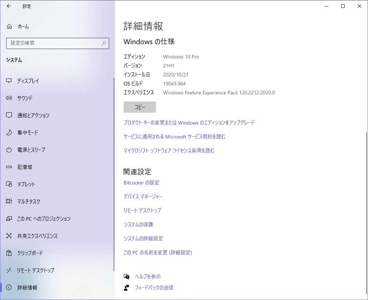The width and height of the screenshot is (368, 300).
Task: Select the 電源とスリープ power icon
Action: tap(9, 150)
